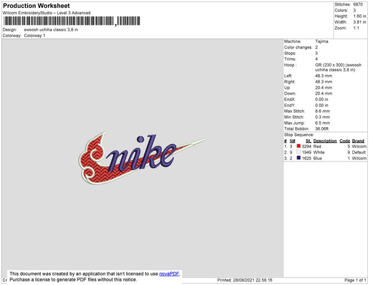This screenshot has height=285, width=369.
Task: Select the height value '1.60 in'
Action: 360,16
